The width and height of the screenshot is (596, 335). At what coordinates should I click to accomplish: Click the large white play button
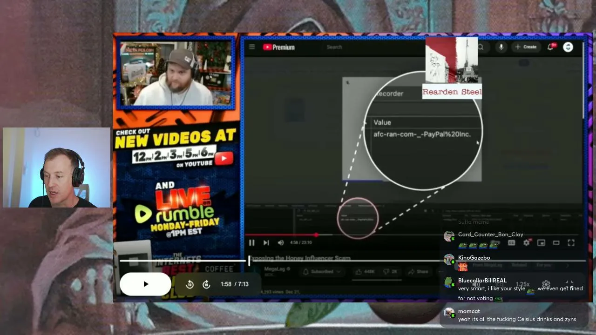146,284
